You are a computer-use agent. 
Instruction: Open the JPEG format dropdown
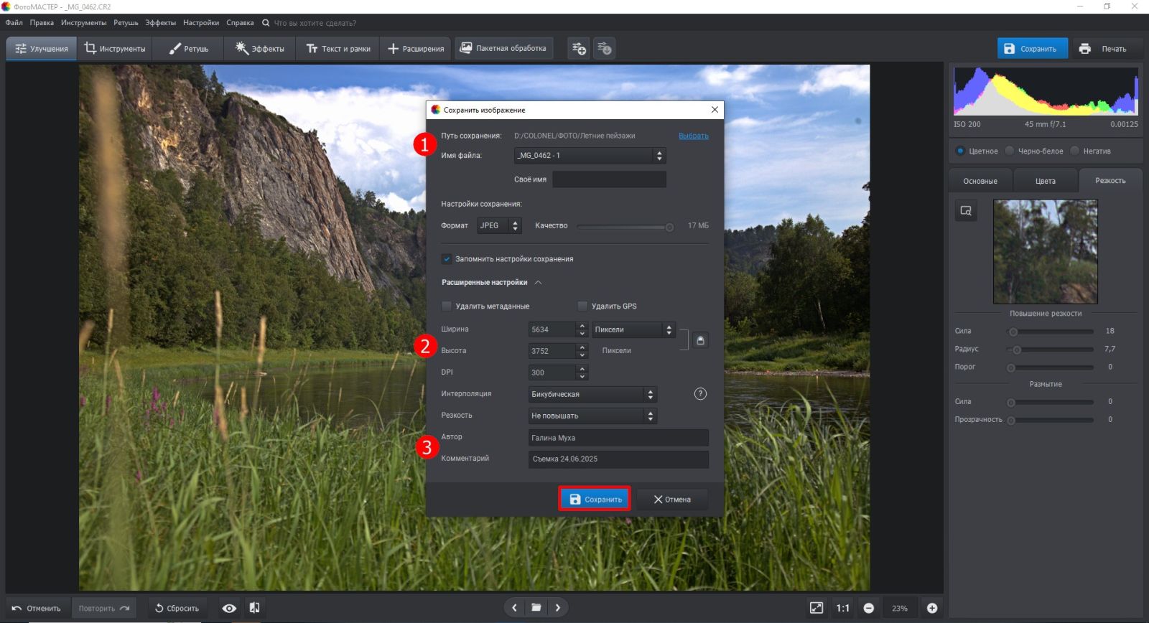point(499,225)
